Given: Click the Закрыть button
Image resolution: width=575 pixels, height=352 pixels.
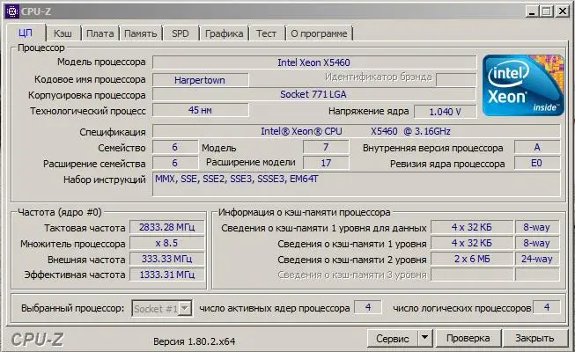Looking at the screenshot, I should (x=534, y=338).
